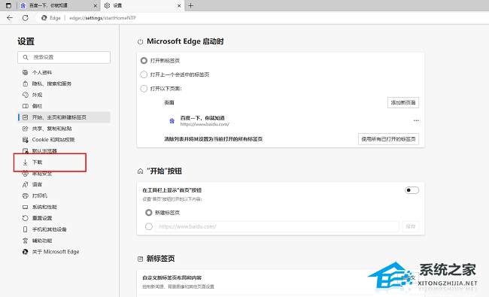The width and height of the screenshot is (489, 297).
Task: Click the sidebar panel icon beside 侧栏
Action: coord(26,106)
